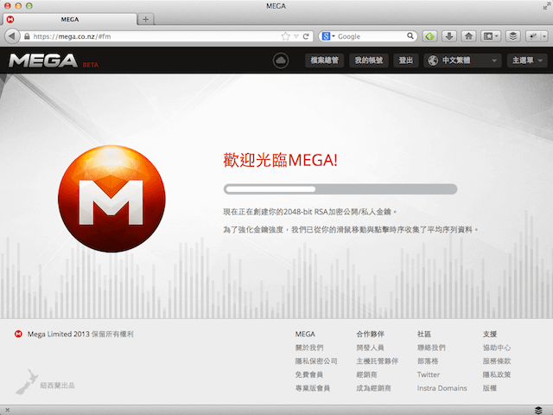Open 檔案總管 file manager

pyautogui.click(x=325, y=61)
